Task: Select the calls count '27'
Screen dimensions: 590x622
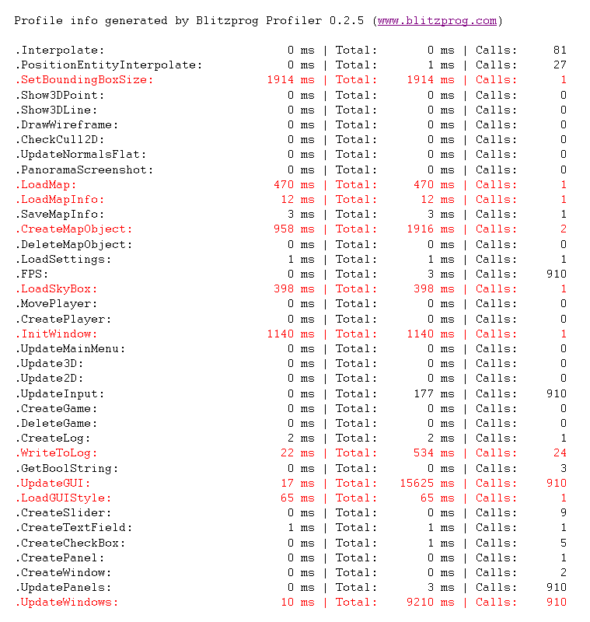Action: [x=560, y=65]
